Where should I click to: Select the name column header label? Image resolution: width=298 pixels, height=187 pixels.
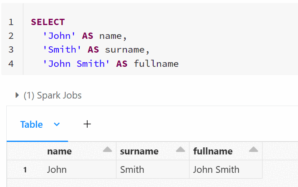59,151
